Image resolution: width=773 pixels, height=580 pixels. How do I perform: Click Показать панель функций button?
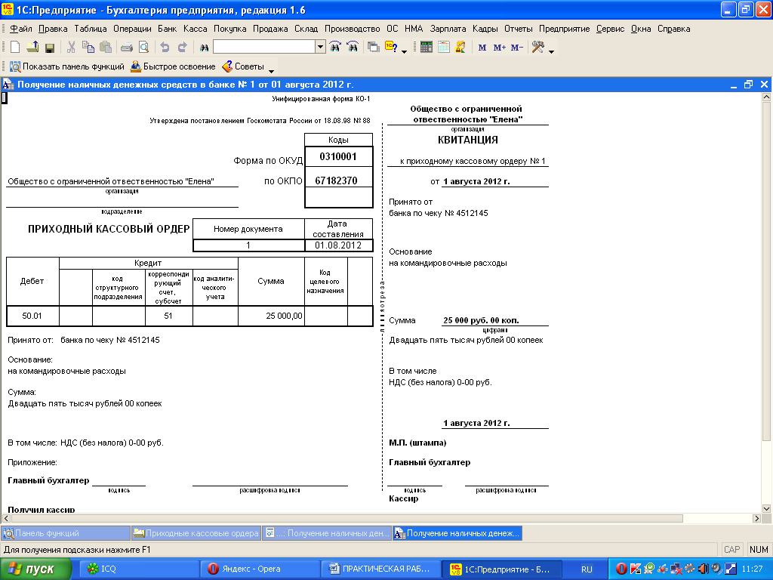pos(67,66)
